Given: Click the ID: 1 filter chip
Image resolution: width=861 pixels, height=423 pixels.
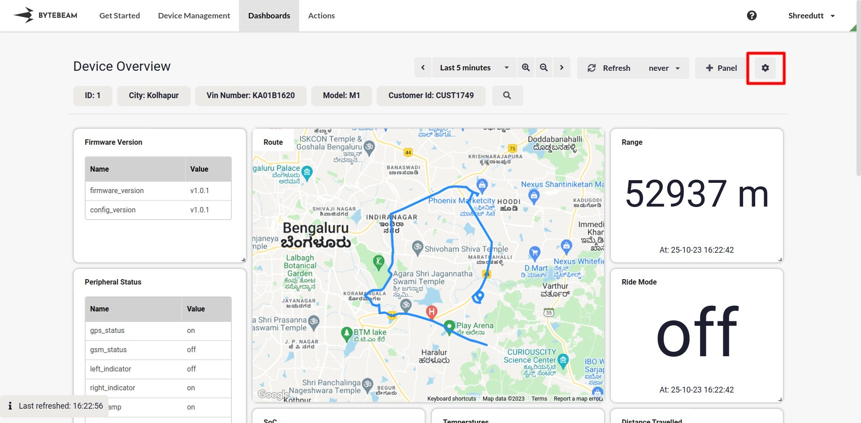Looking at the screenshot, I should click(93, 95).
